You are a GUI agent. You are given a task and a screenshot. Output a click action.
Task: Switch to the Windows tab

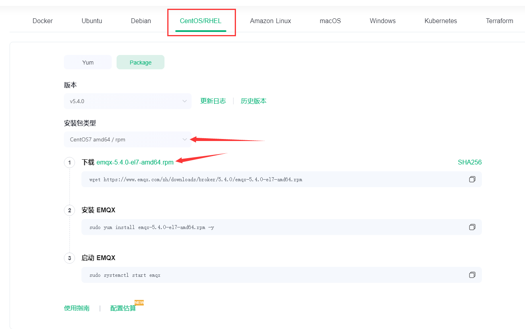pyautogui.click(x=382, y=21)
